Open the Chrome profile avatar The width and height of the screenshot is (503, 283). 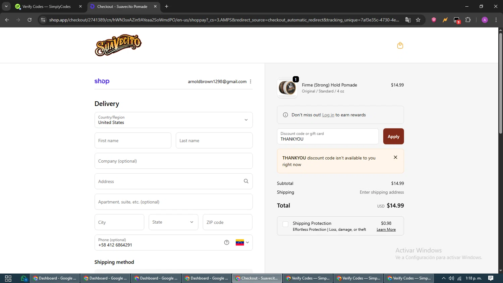coord(485,20)
